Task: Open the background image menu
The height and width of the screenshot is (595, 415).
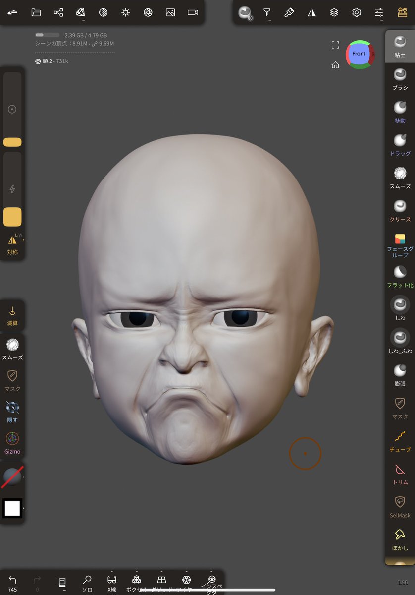Action: (x=170, y=12)
